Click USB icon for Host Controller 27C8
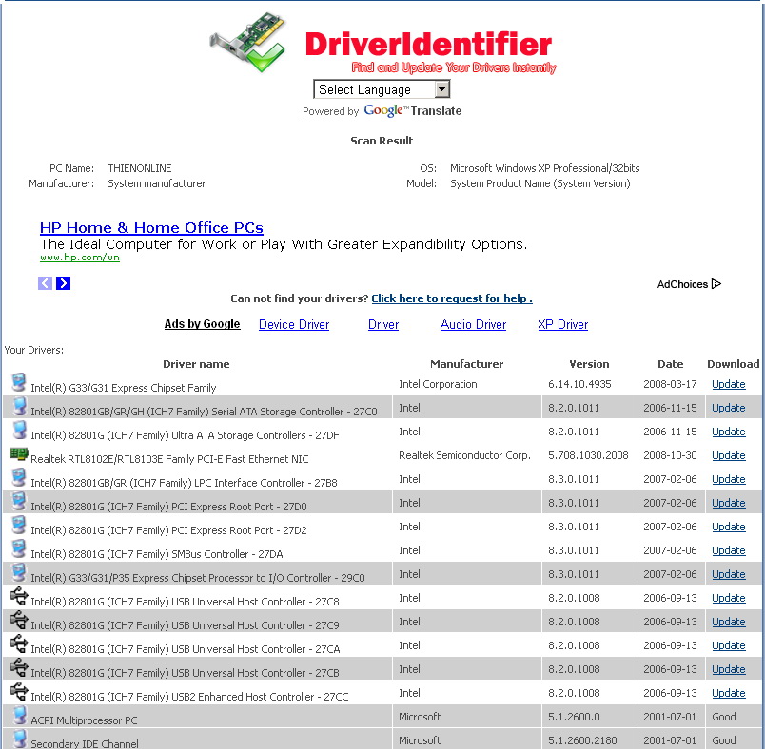 [x=19, y=596]
